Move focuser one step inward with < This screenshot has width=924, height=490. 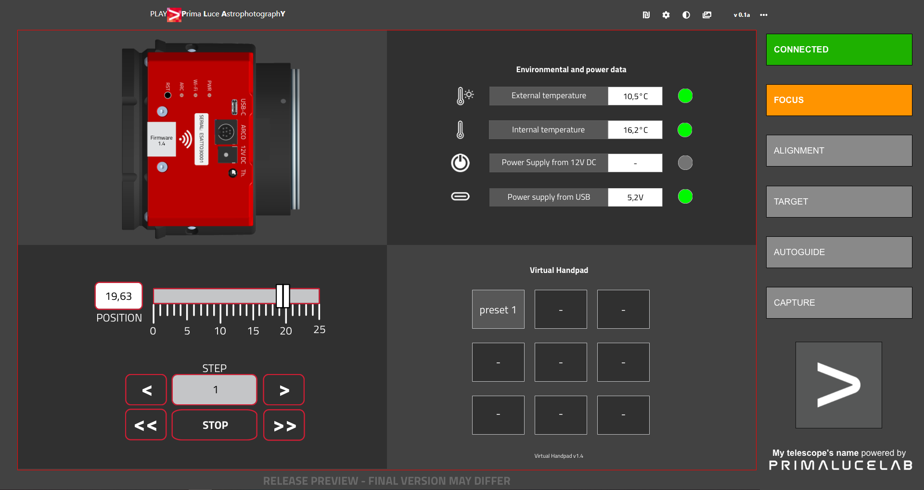click(x=146, y=390)
